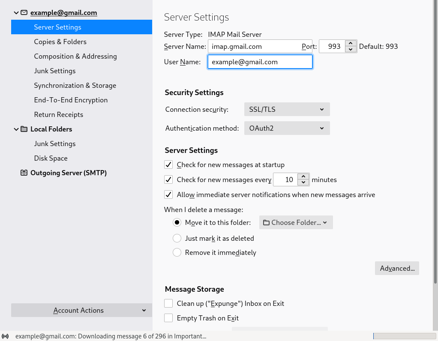Open the Connection security dropdown

287,109
